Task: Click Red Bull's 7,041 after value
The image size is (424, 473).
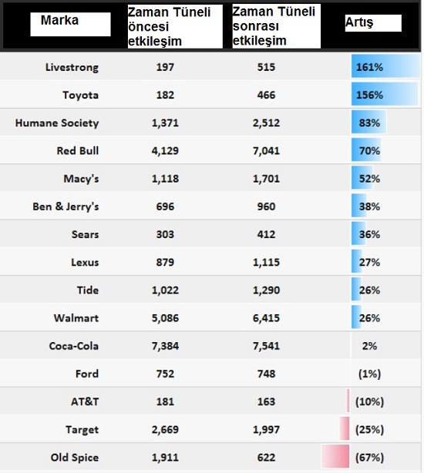Action: (266, 151)
